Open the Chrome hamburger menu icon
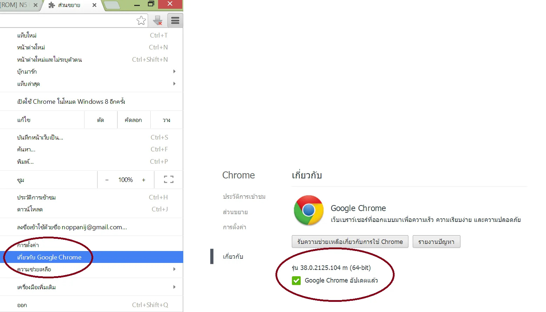 pyautogui.click(x=175, y=21)
